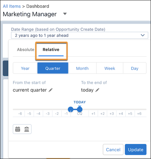Switch to the Relative tab
151x159 pixels.
(51, 50)
